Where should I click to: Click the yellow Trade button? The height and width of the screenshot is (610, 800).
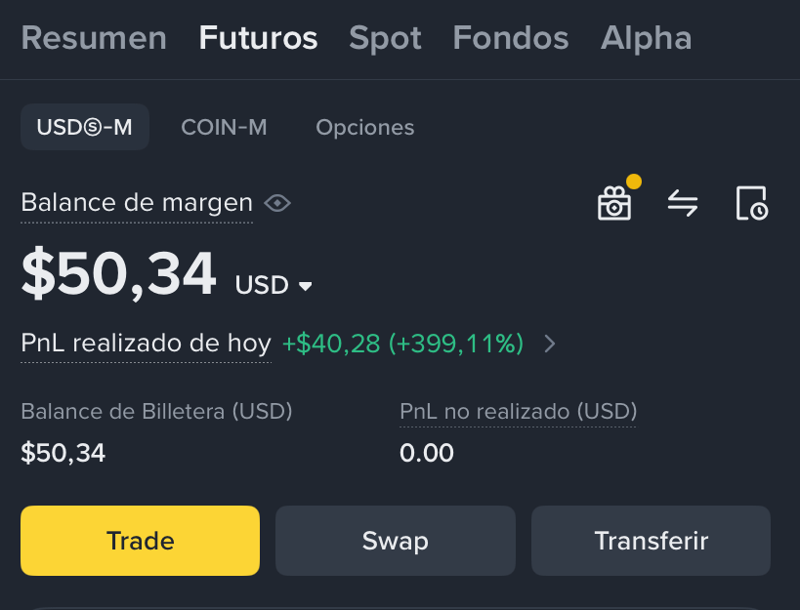(140, 540)
